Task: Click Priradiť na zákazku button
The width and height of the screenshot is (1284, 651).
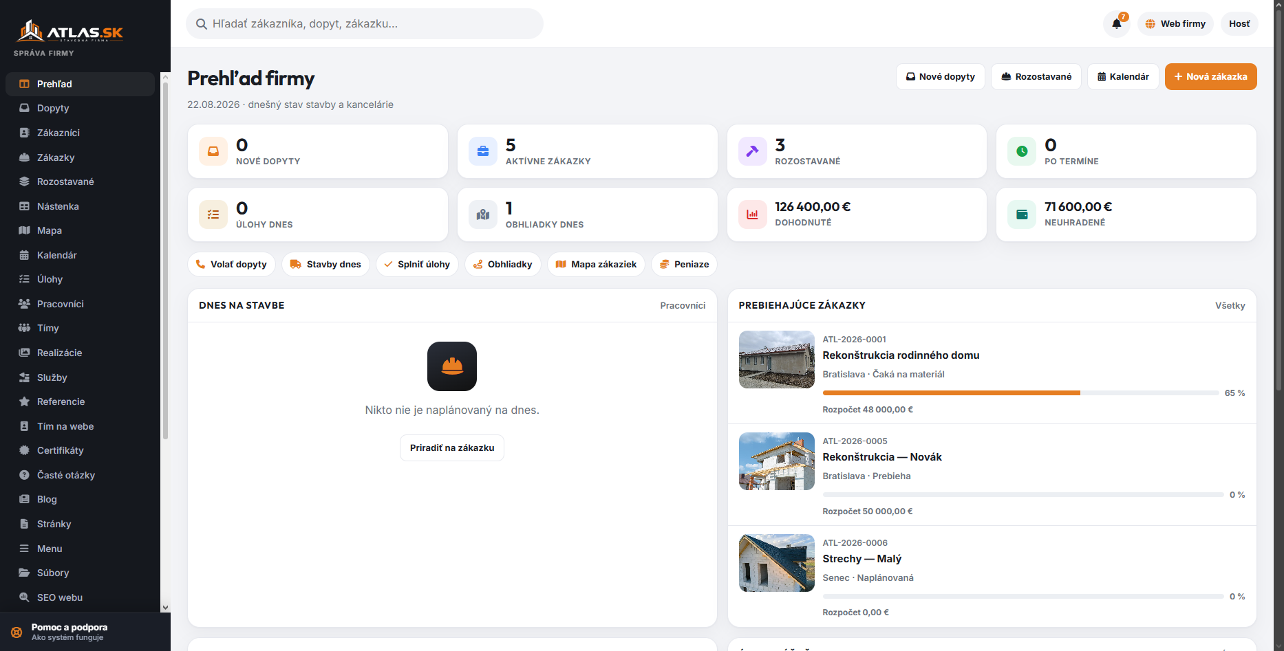Action: click(452, 448)
